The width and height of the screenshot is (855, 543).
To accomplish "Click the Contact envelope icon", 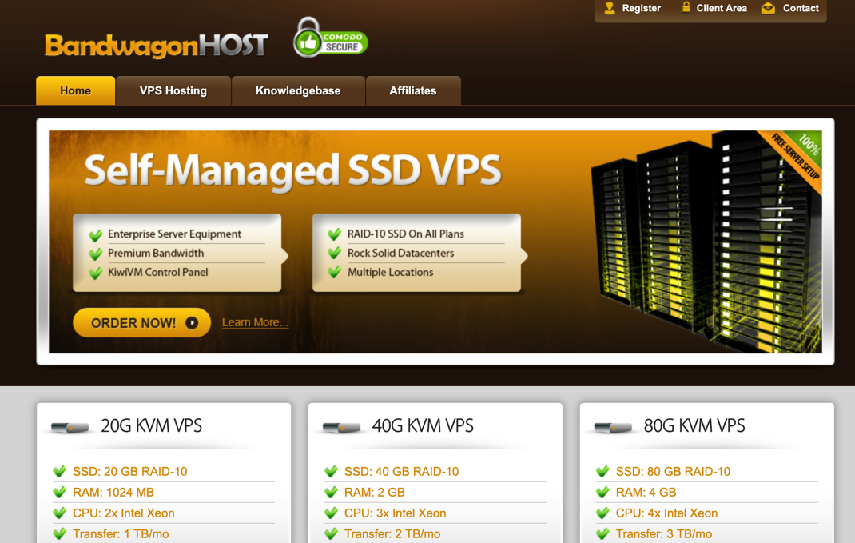I will [768, 8].
